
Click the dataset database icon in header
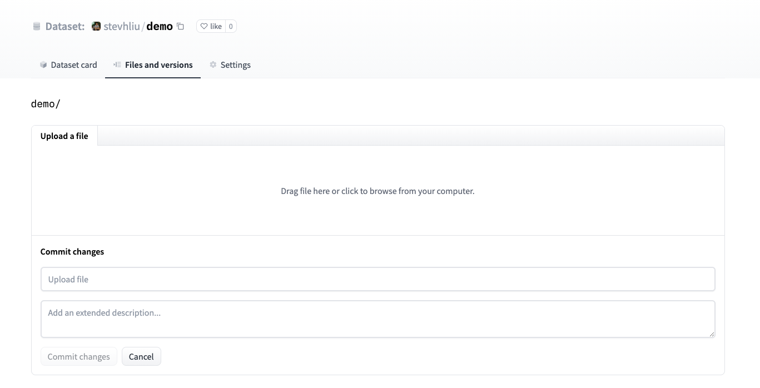click(x=37, y=26)
